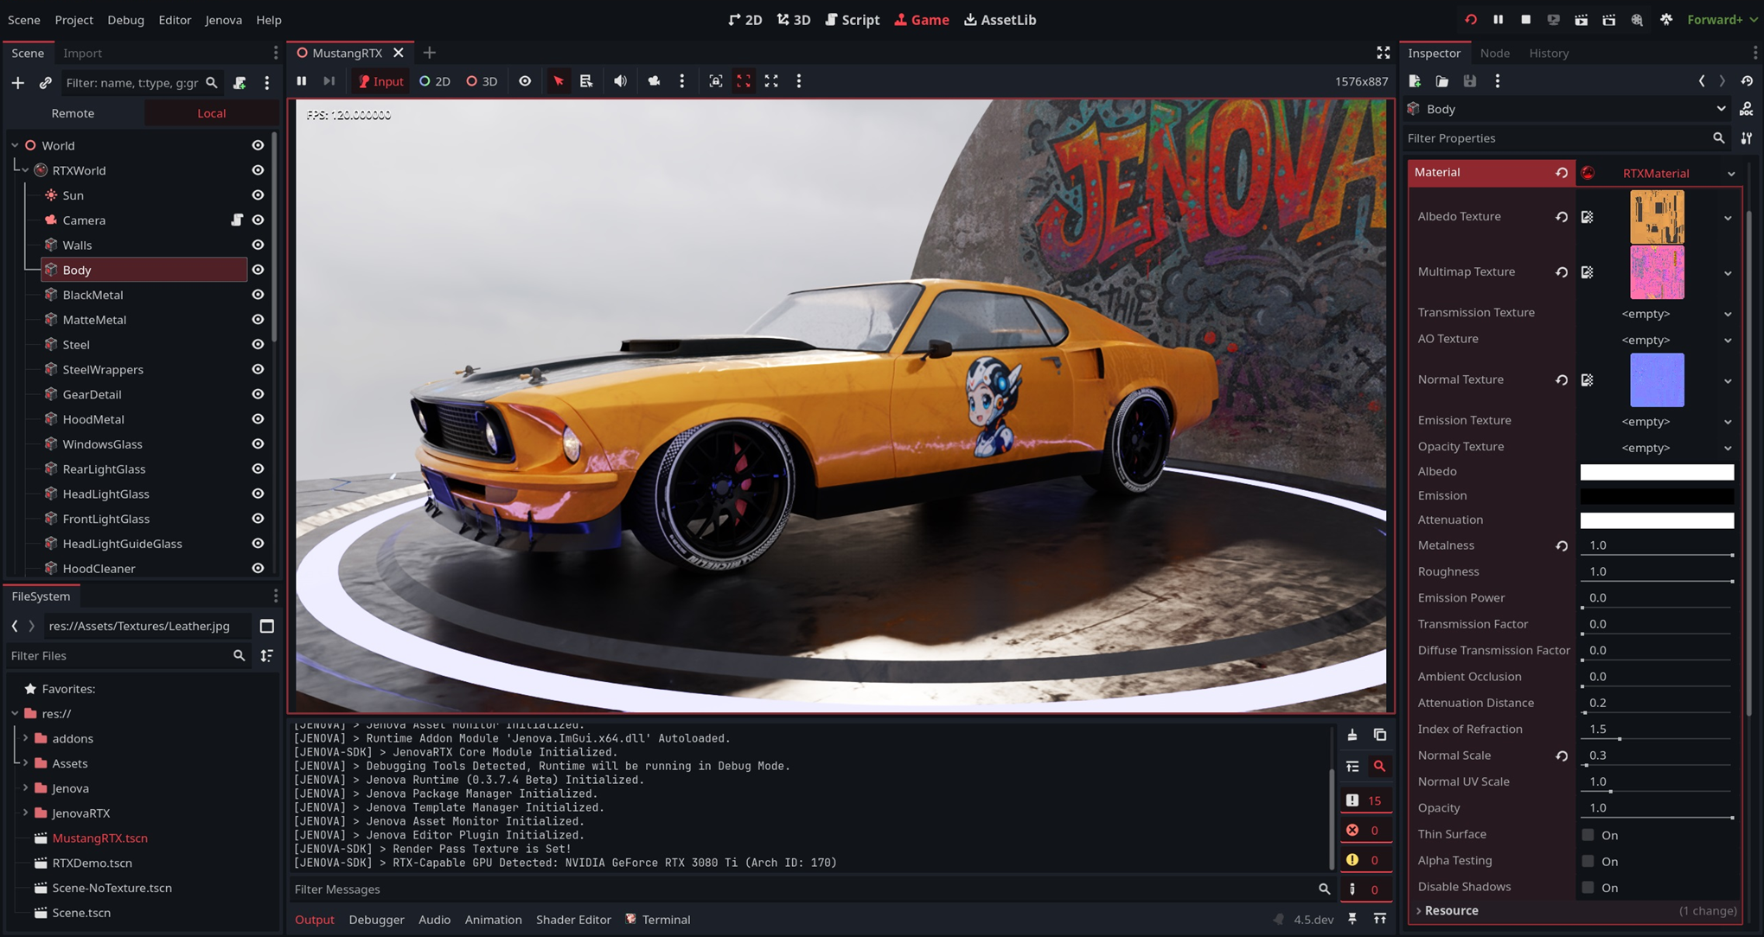The width and height of the screenshot is (1764, 937).
Task: Stop the running project with the stop button
Action: coord(1525,19)
